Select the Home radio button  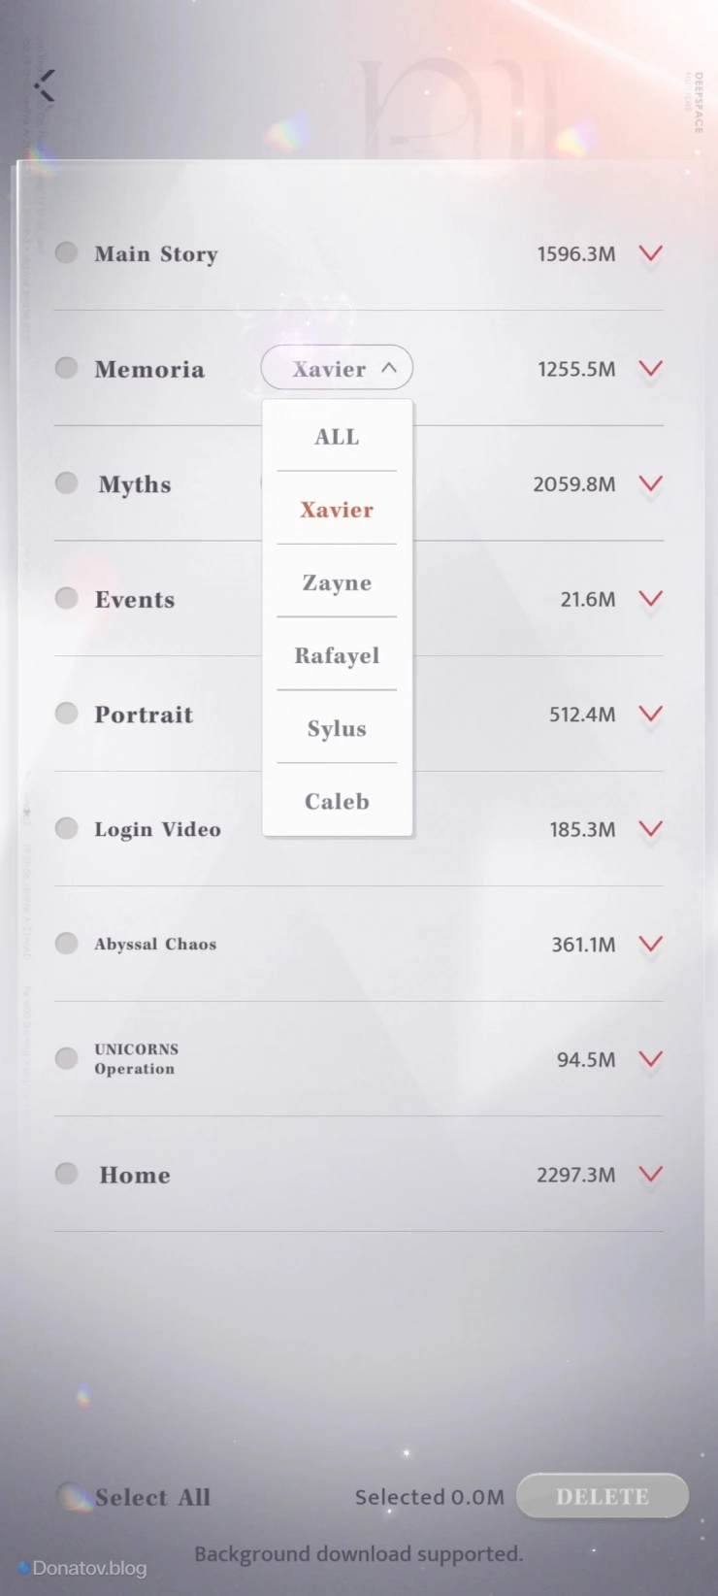[x=66, y=1175]
